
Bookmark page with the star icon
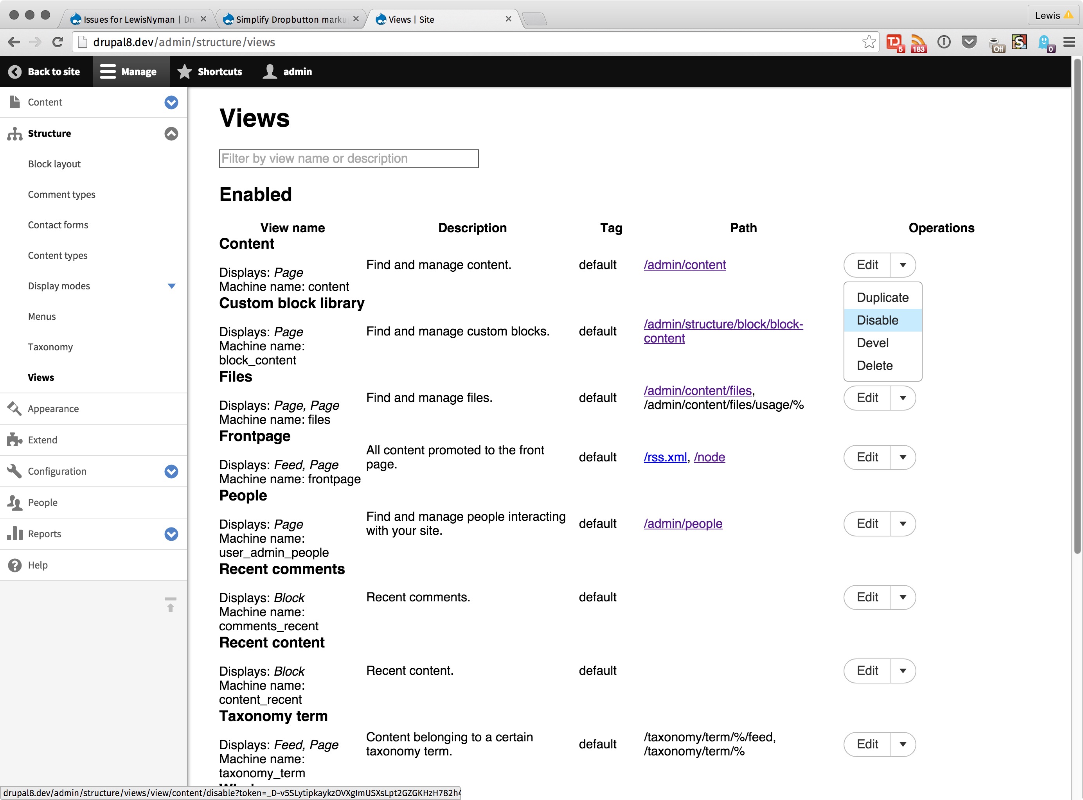pos(869,42)
